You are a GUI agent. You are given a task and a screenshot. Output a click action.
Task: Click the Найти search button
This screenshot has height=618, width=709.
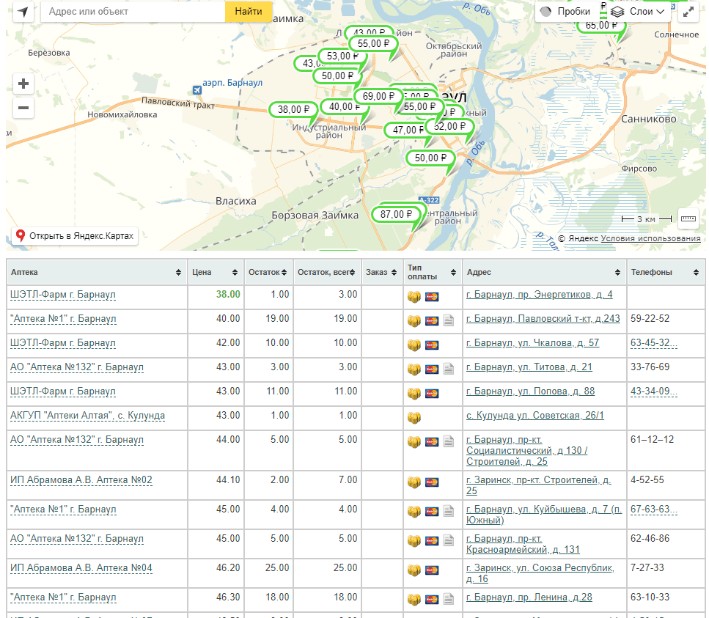(x=249, y=11)
